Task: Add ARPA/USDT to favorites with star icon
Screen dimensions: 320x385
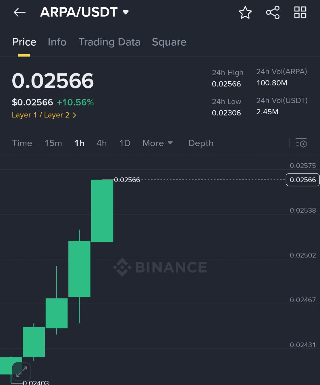Action: point(245,13)
